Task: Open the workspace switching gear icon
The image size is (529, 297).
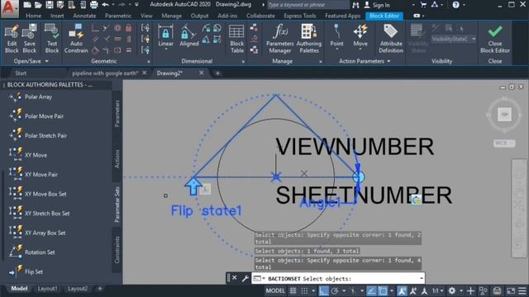Action: [452, 290]
